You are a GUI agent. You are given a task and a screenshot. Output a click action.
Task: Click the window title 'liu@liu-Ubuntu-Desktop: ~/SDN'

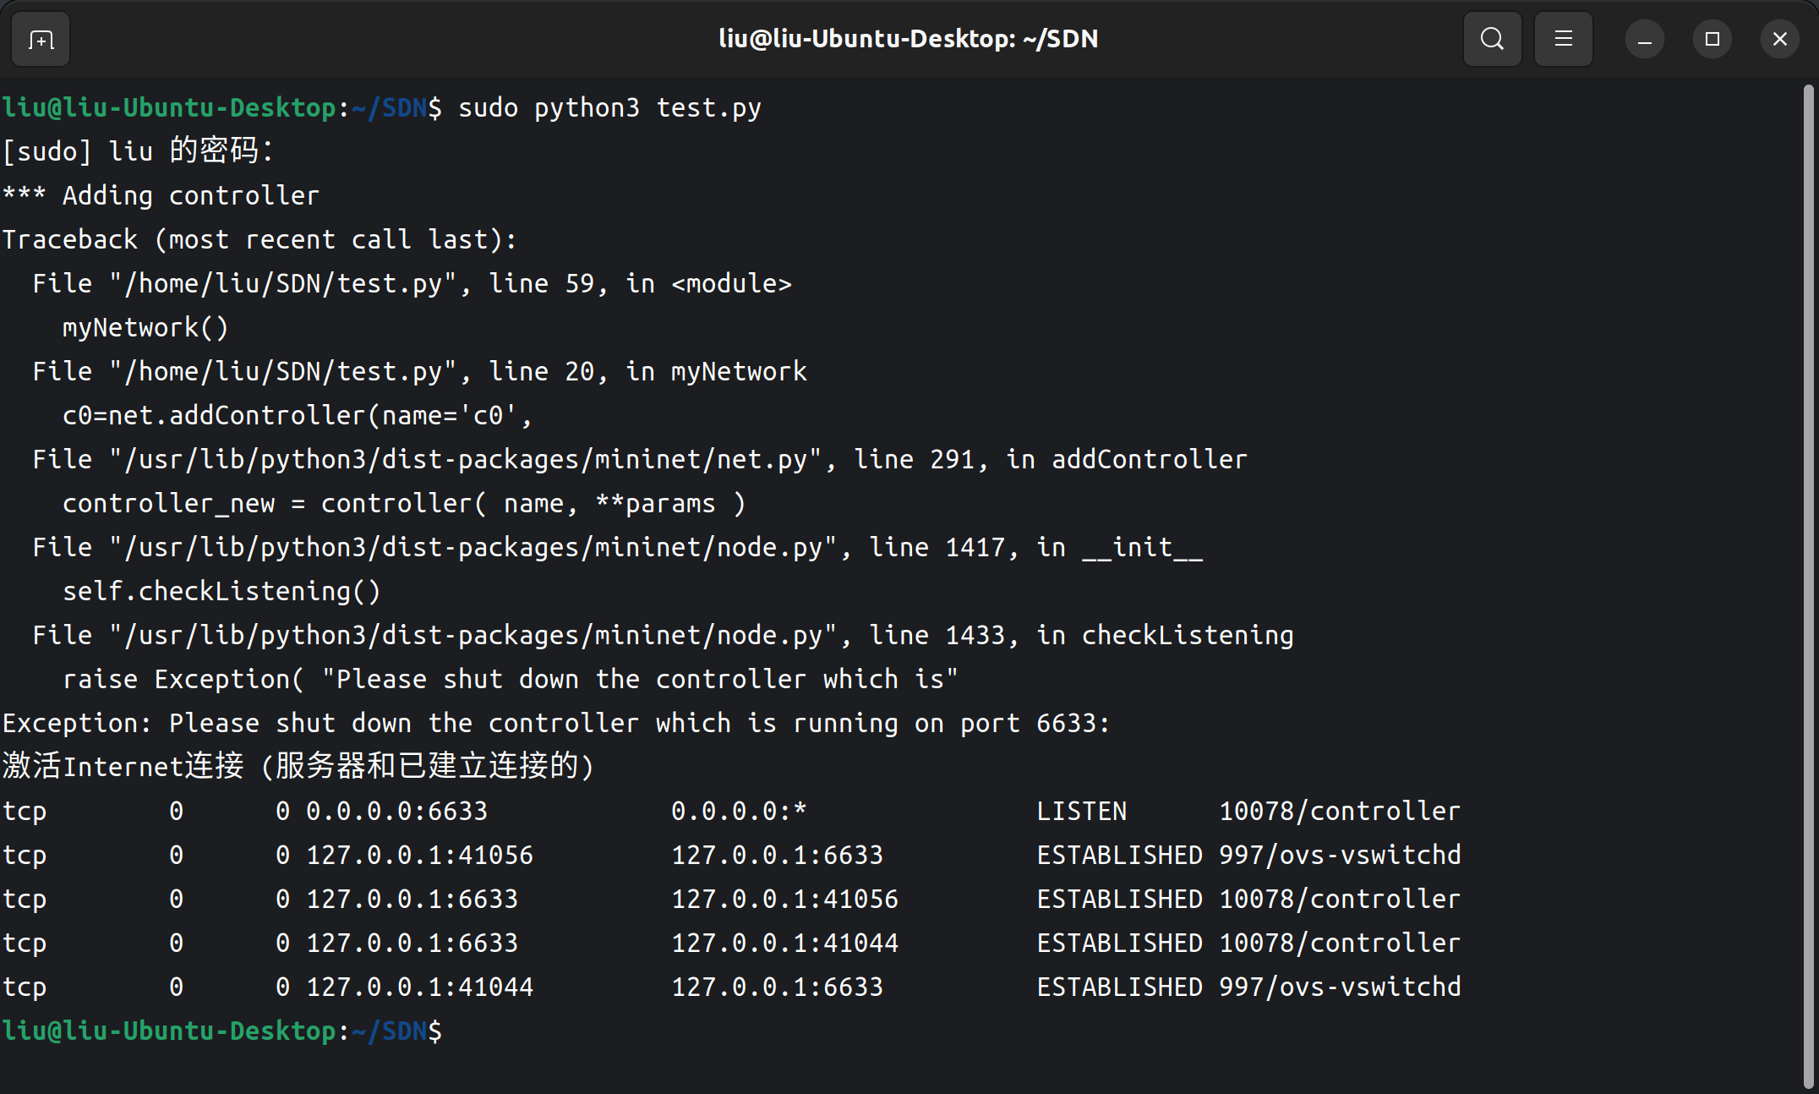tap(908, 39)
